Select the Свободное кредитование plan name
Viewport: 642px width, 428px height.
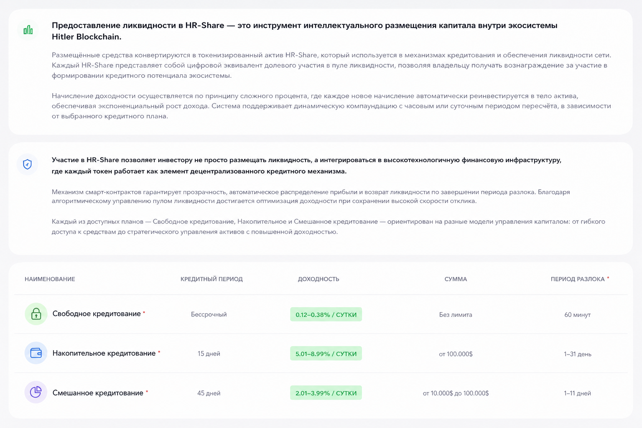(97, 314)
